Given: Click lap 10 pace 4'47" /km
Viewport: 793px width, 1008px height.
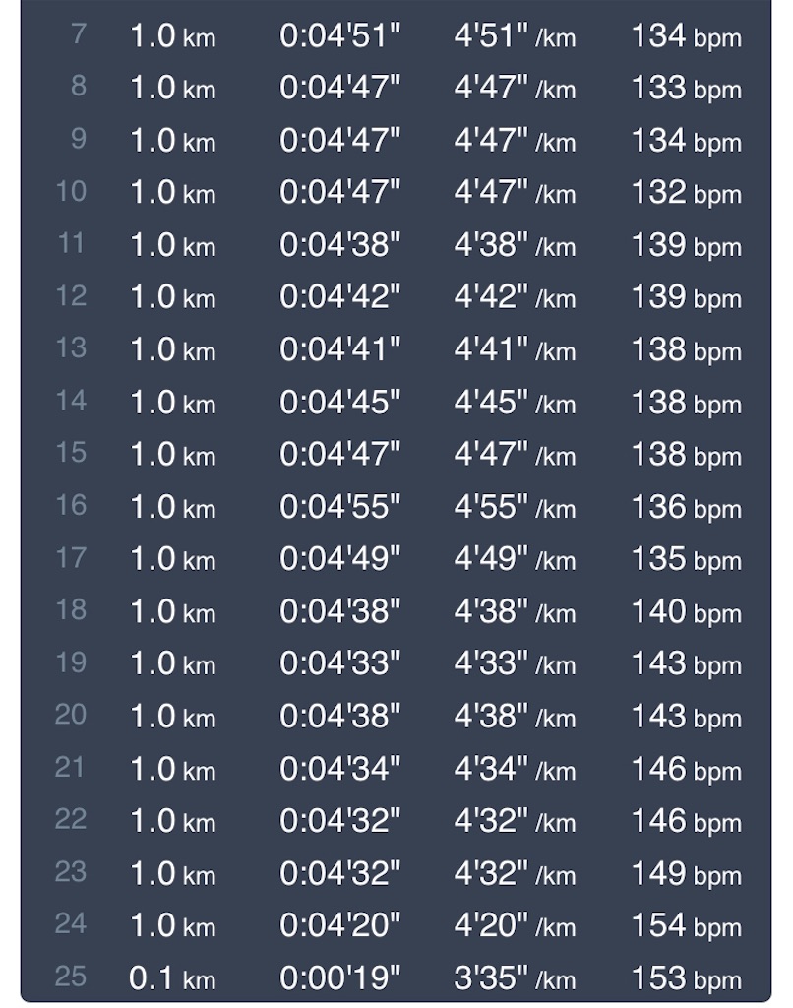Looking at the screenshot, I should (x=515, y=192).
